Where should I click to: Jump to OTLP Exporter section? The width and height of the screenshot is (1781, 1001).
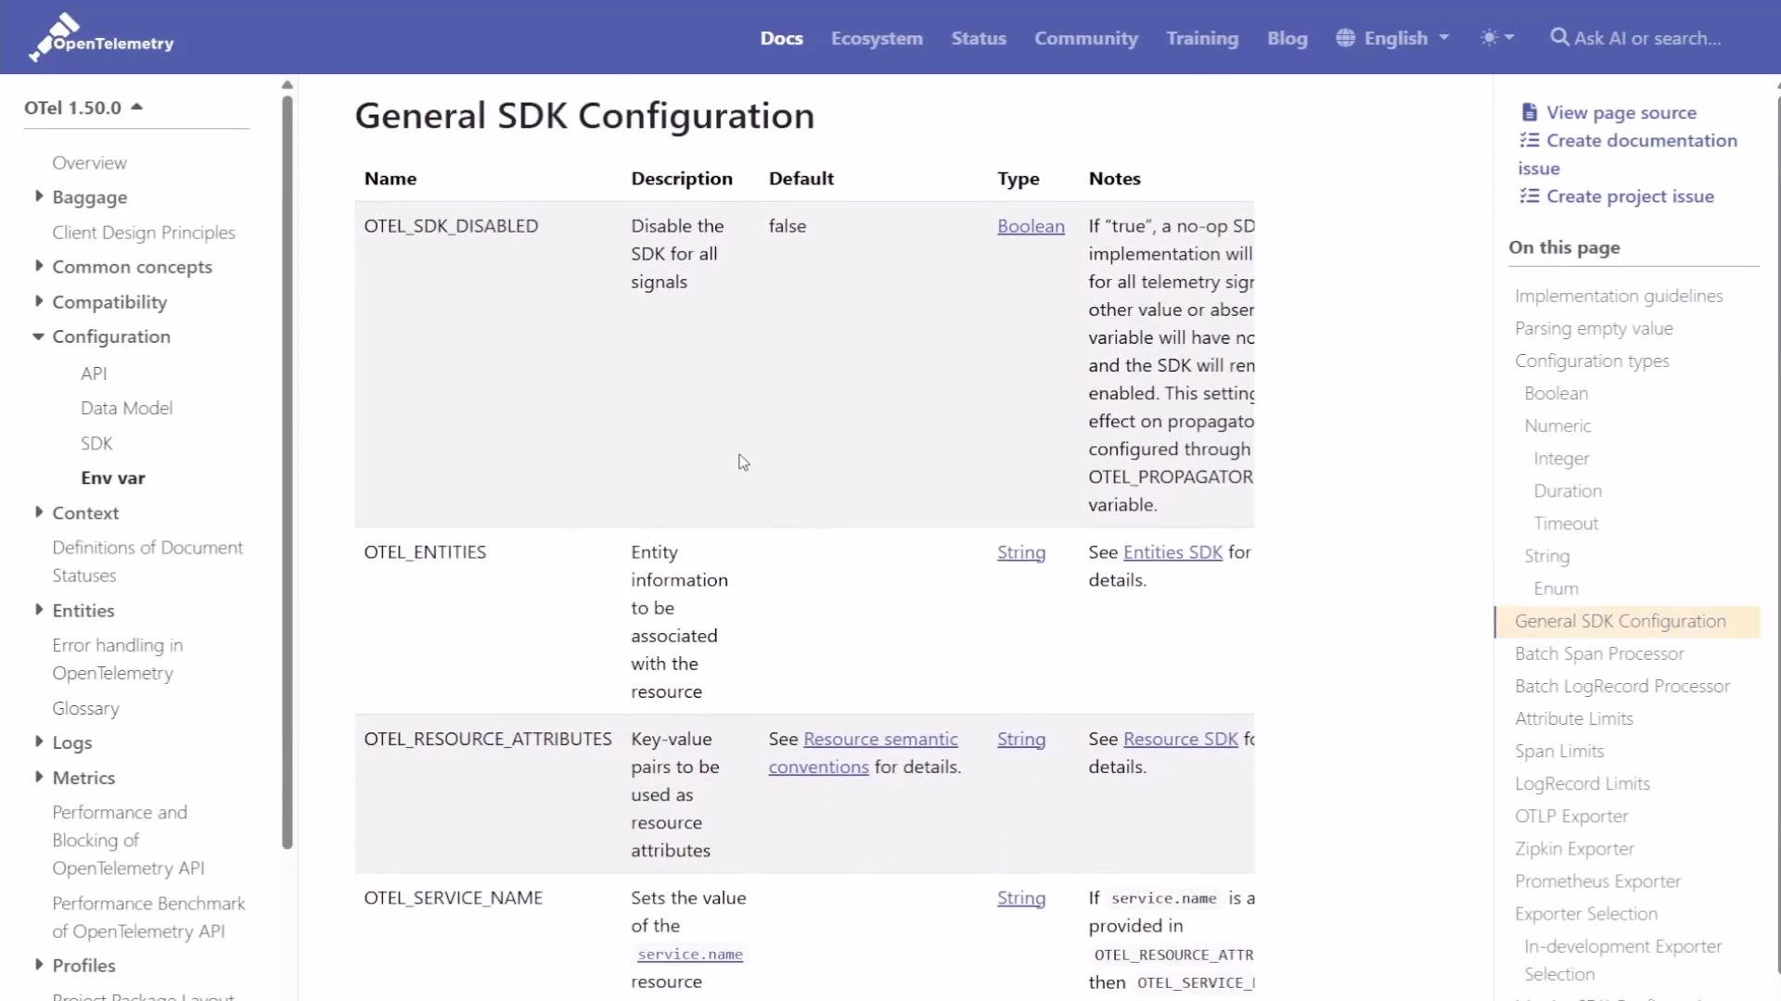pos(1571,816)
